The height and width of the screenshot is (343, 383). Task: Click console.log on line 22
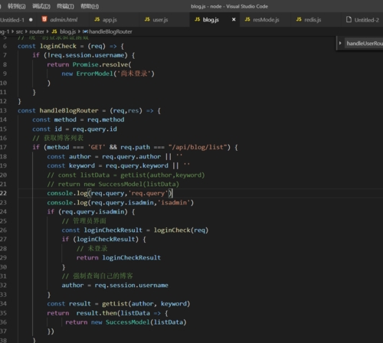coord(67,193)
